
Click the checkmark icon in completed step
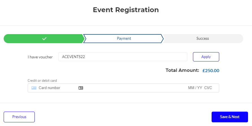pyautogui.click(x=44, y=39)
